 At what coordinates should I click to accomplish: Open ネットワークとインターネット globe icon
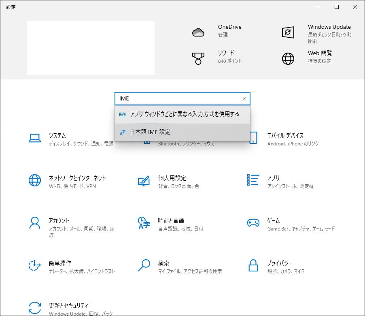(35, 180)
